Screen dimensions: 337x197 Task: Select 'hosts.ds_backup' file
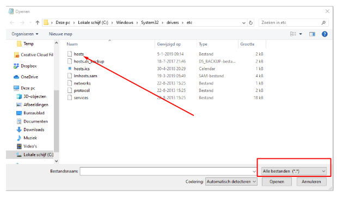(89, 61)
